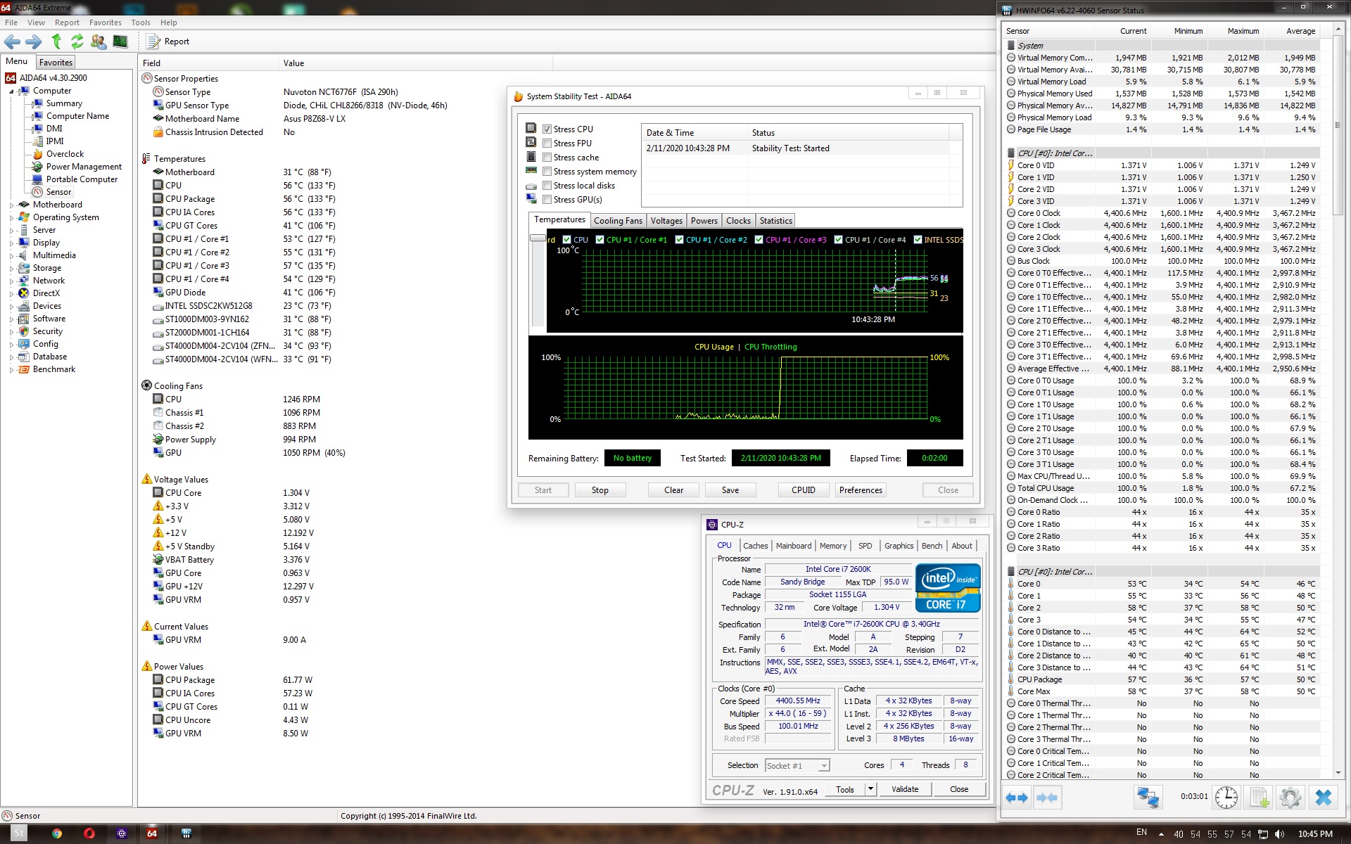Click the HWiNFO expand arrows layout icon
1351x844 pixels.
pos(1017,798)
